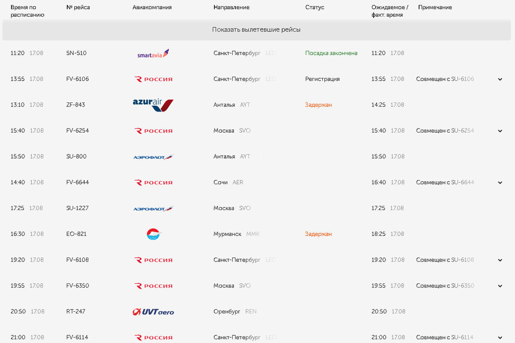The image size is (515, 343).
Task: Click the Aeroflot logo on flight SU-800
Action: [153, 157]
